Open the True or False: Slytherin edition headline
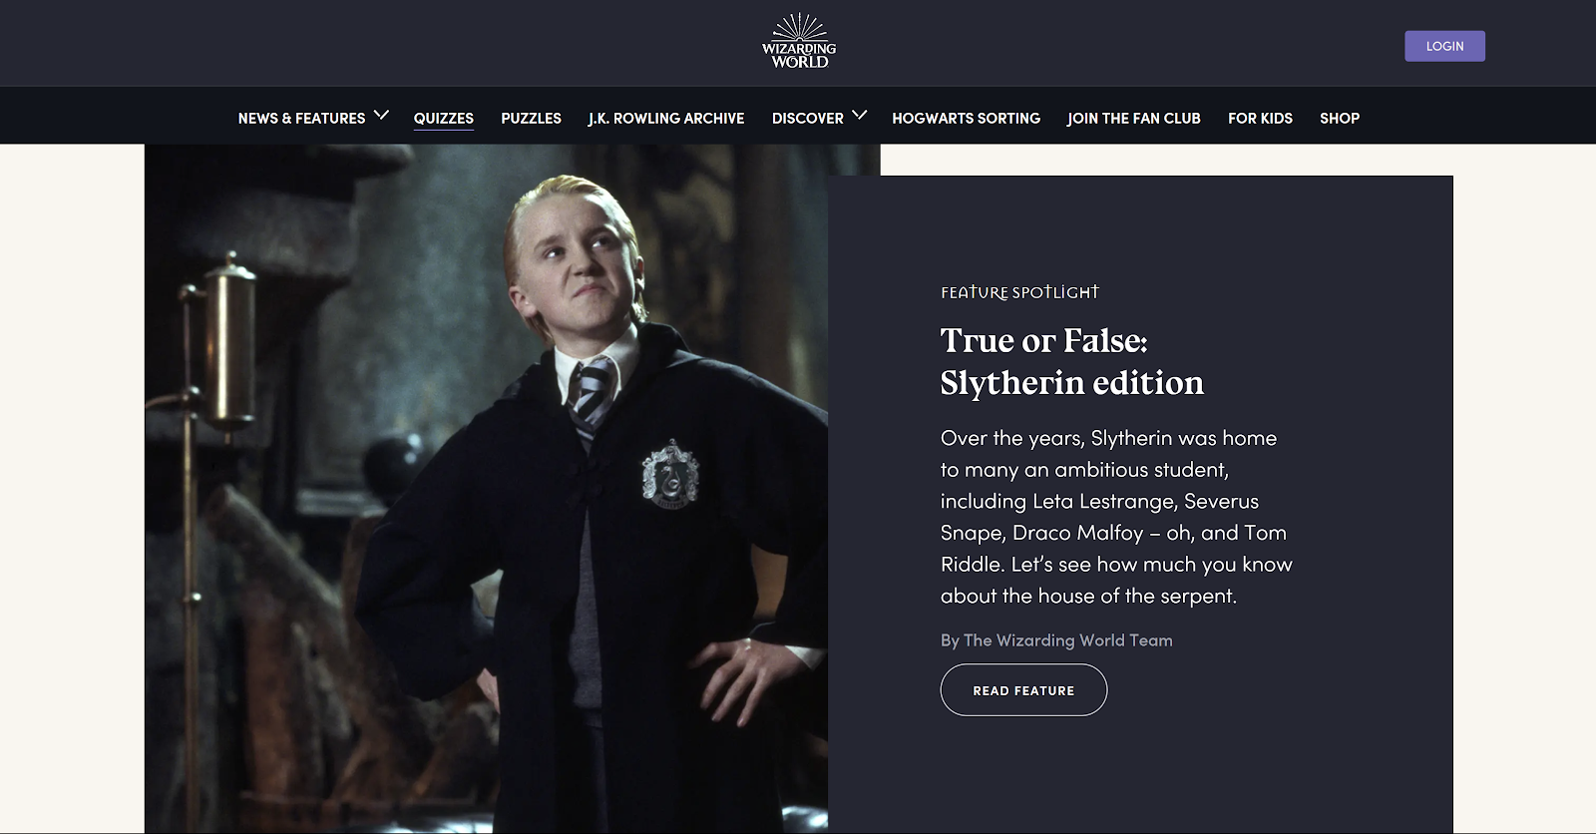Screen dimensions: 1596x834 click(x=1072, y=361)
